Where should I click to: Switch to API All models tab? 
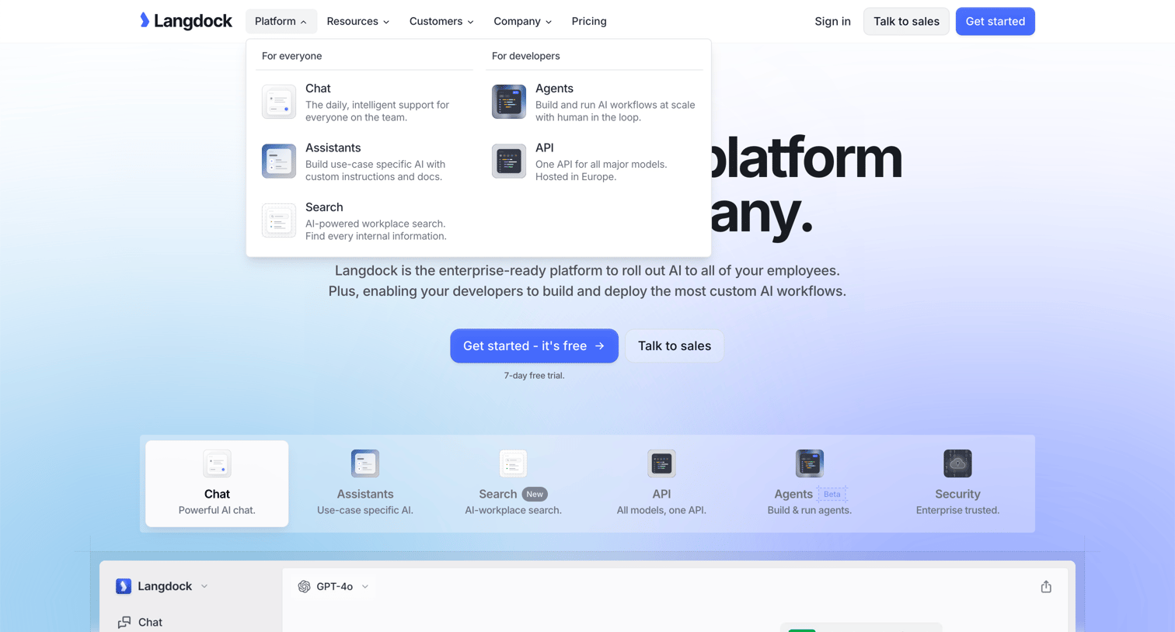pyautogui.click(x=661, y=484)
